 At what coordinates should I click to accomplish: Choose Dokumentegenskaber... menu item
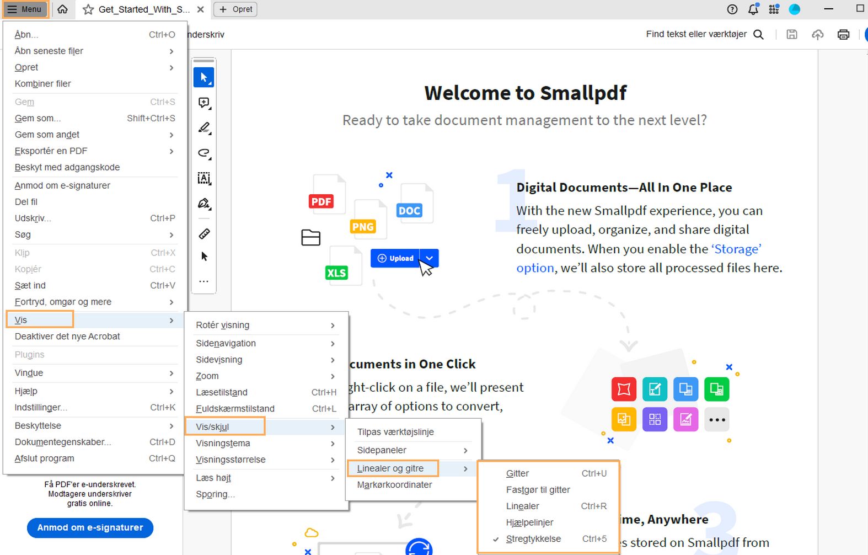94,442
